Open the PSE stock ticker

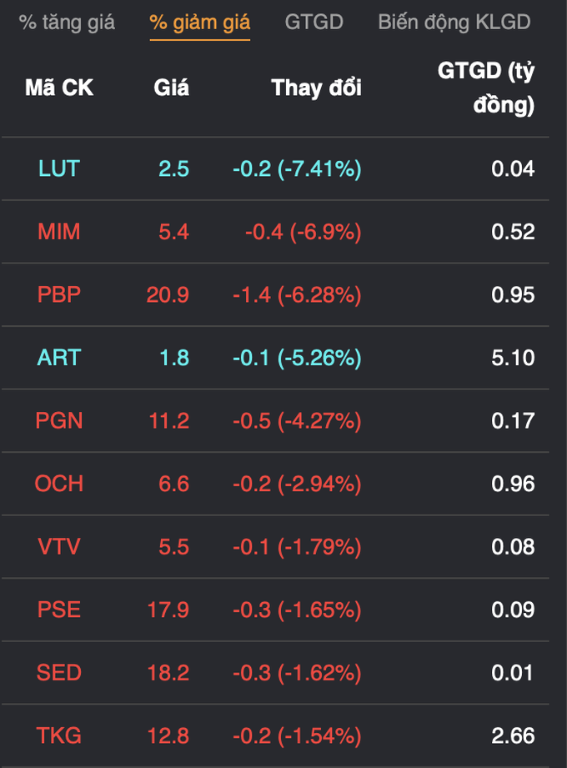click(x=59, y=610)
